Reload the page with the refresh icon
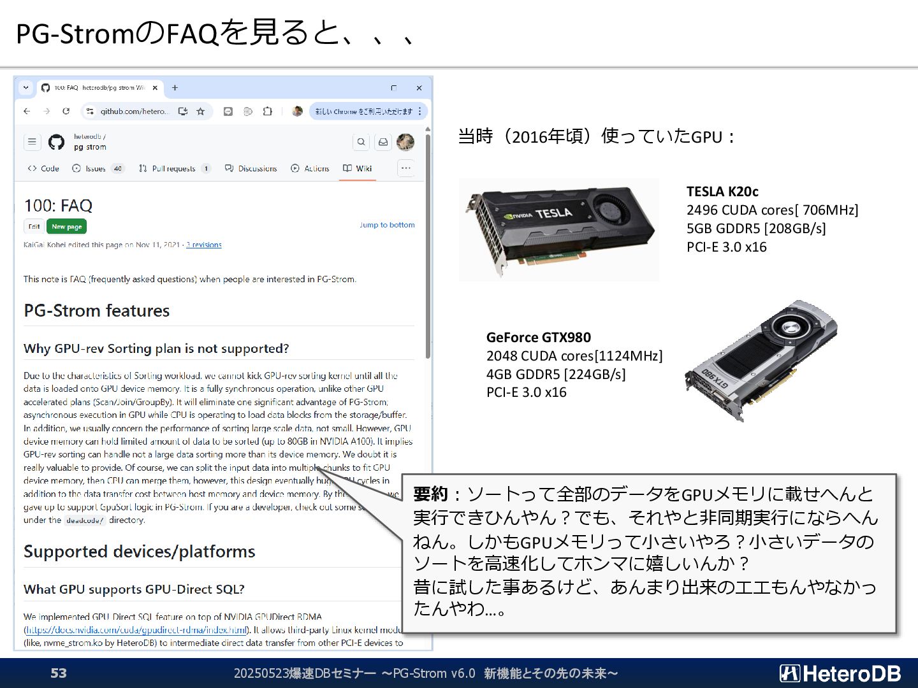Viewport: 918px width, 688px height. (66, 111)
